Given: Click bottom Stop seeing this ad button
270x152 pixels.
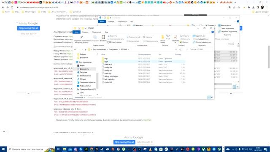Looking at the screenshot, I should [124, 142].
